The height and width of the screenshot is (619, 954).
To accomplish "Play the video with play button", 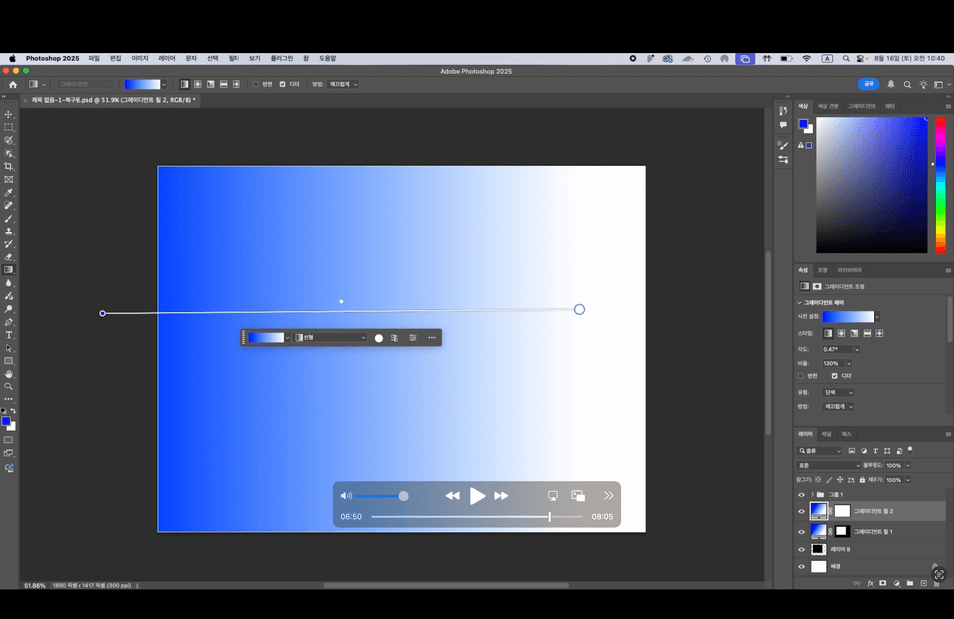I will (477, 496).
